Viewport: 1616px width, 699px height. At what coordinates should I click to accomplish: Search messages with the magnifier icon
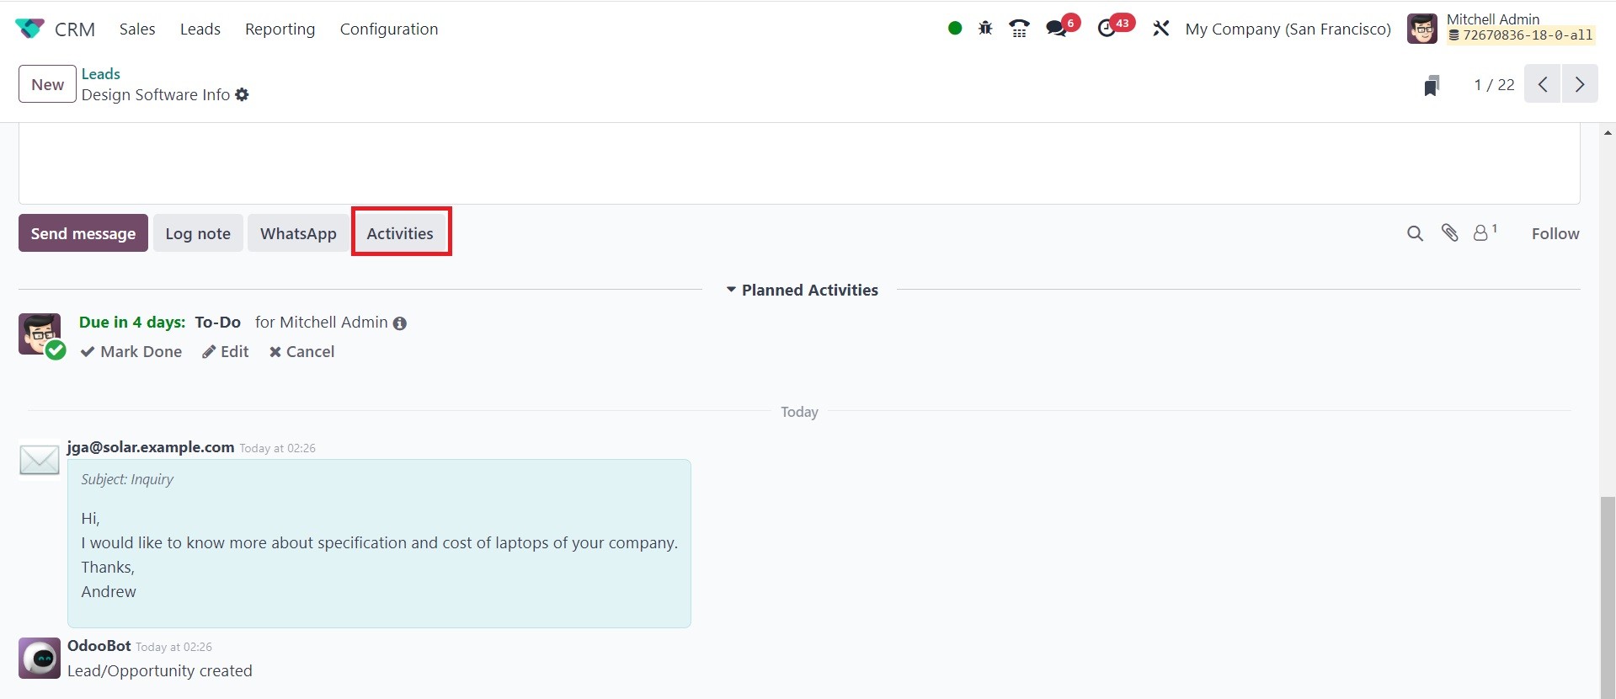tap(1415, 233)
